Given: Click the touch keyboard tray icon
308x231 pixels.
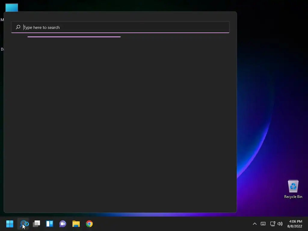Looking at the screenshot, I should pos(263,224).
